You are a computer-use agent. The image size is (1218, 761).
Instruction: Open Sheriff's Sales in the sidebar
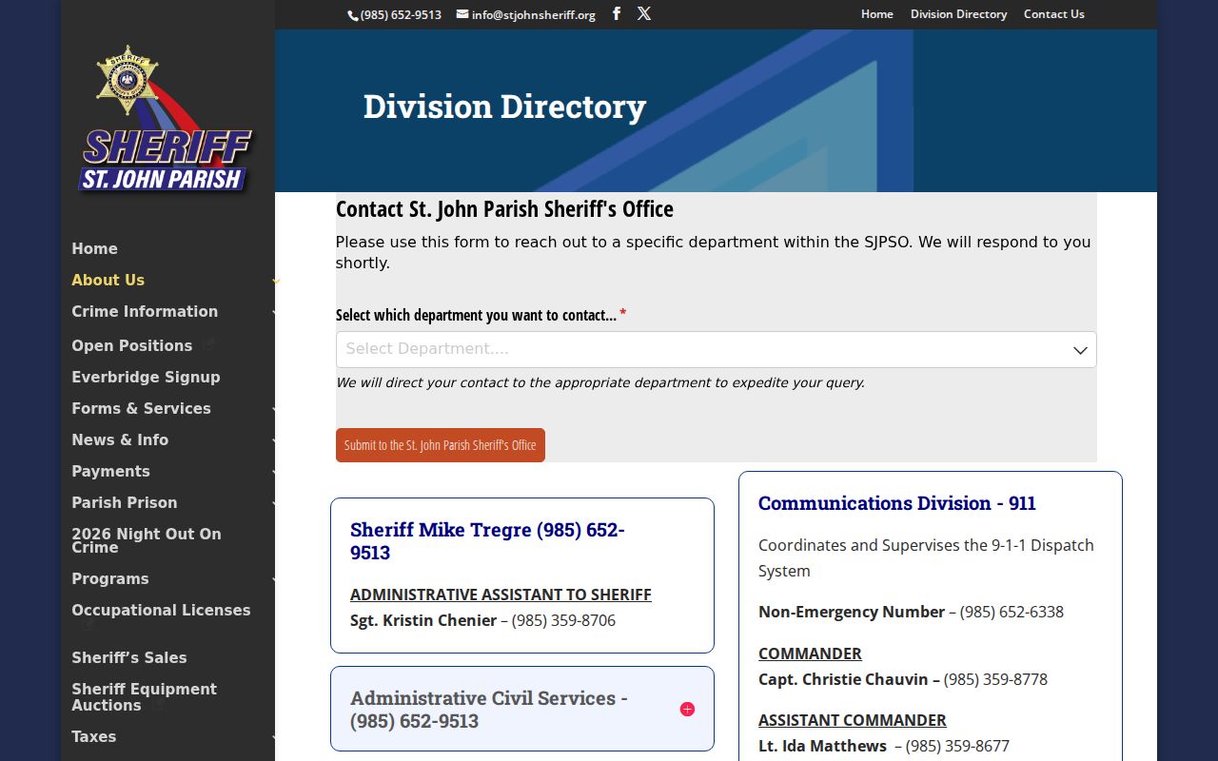pyautogui.click(x=129, y=658)
